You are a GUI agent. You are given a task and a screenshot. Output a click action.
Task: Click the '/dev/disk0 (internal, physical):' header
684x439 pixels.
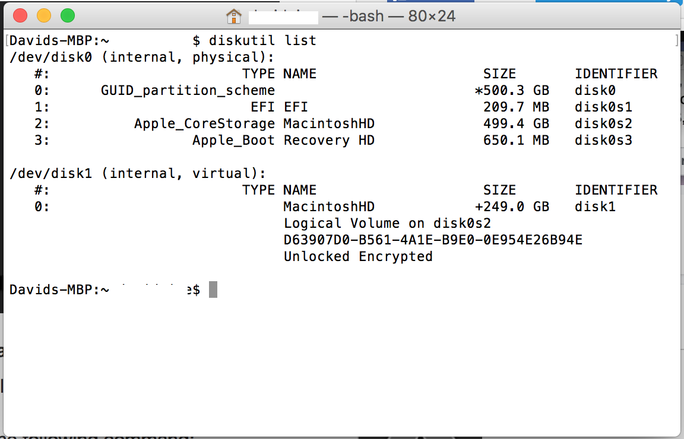click(x=142, y=57)
